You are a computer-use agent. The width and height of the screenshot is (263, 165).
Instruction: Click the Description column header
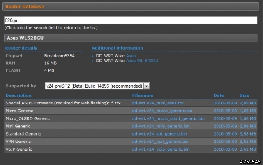coord(18,95)
